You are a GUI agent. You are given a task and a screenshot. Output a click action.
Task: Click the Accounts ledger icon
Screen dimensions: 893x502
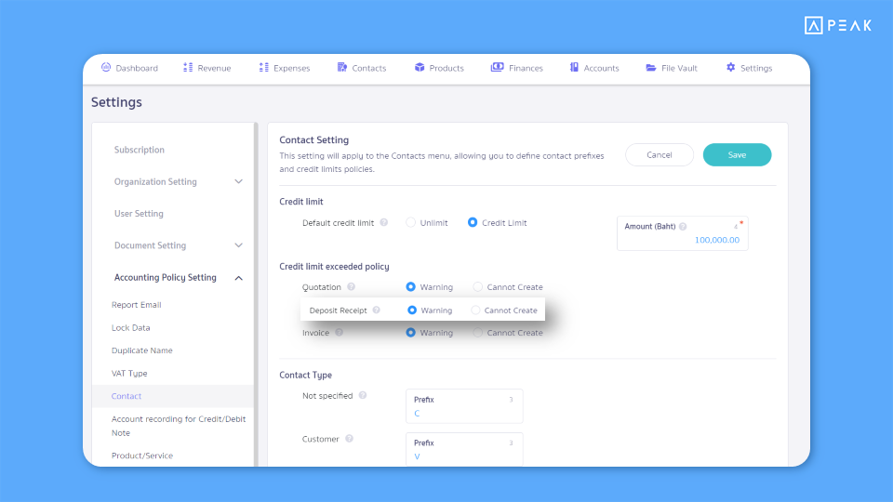(x=574, y=67)
